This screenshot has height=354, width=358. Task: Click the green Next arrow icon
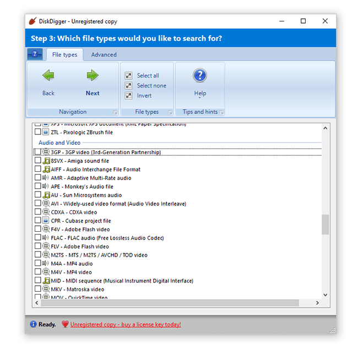tap(93, 75)
